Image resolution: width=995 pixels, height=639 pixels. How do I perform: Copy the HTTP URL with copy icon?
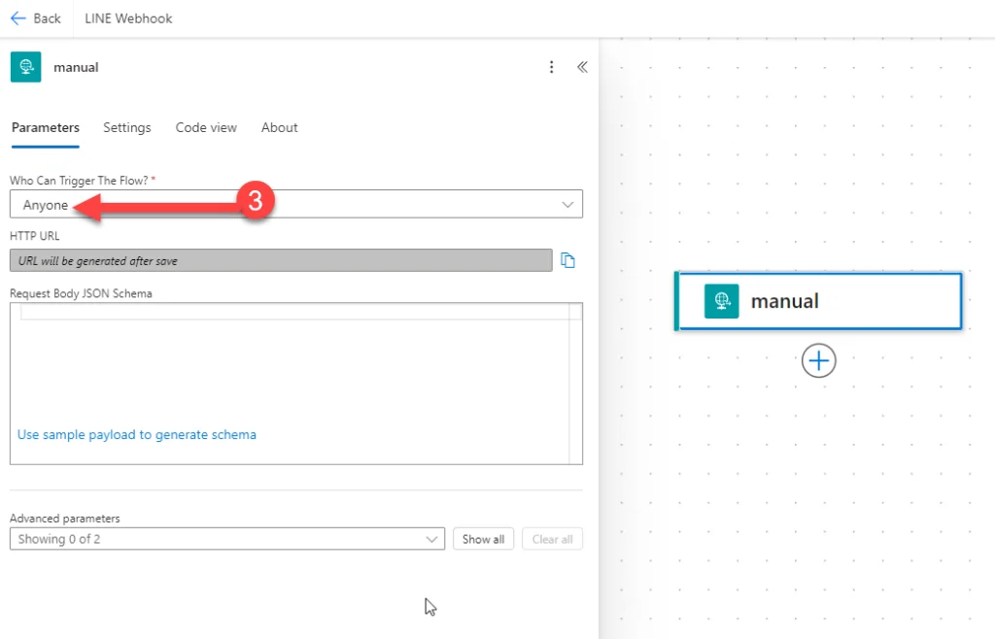pos(567,260)
